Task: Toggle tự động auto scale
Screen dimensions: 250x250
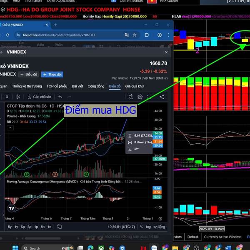Action: (x=159, y=227)
